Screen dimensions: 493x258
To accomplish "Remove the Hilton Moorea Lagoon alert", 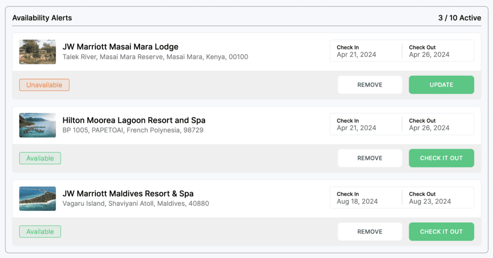I will pyautogui.click(x=370, y=158).
